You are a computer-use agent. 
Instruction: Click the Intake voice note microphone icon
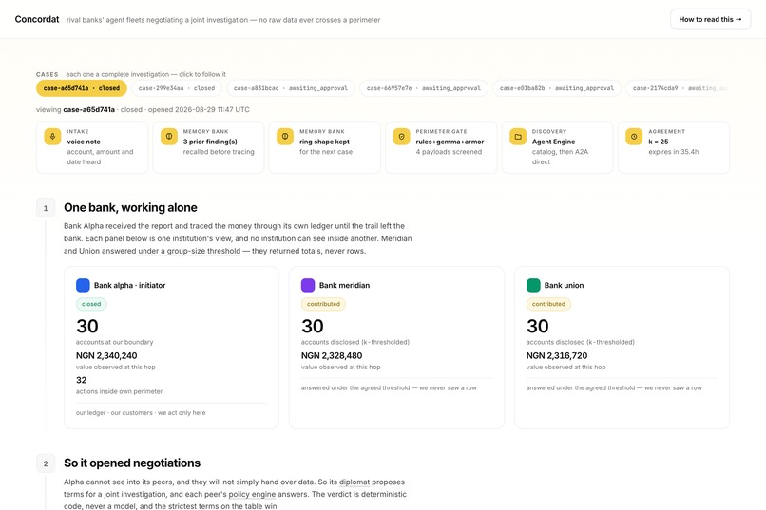click(52, 137)
